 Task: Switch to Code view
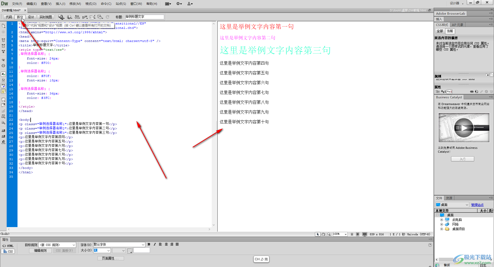(x=9, y=17)
